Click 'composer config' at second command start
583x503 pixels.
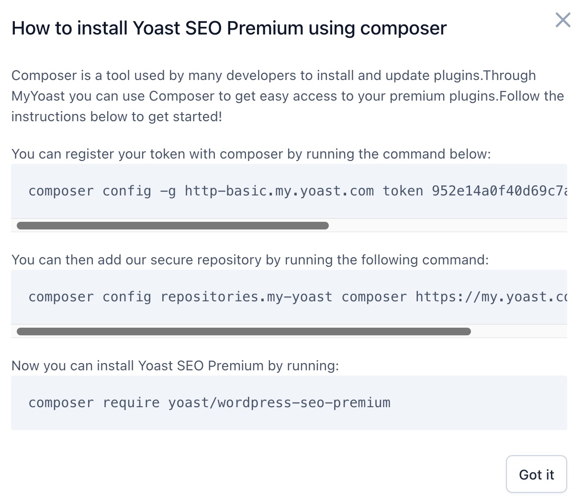90,297
